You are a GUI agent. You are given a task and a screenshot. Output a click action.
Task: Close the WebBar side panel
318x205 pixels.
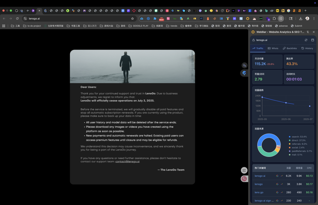[x=314, y=32]
